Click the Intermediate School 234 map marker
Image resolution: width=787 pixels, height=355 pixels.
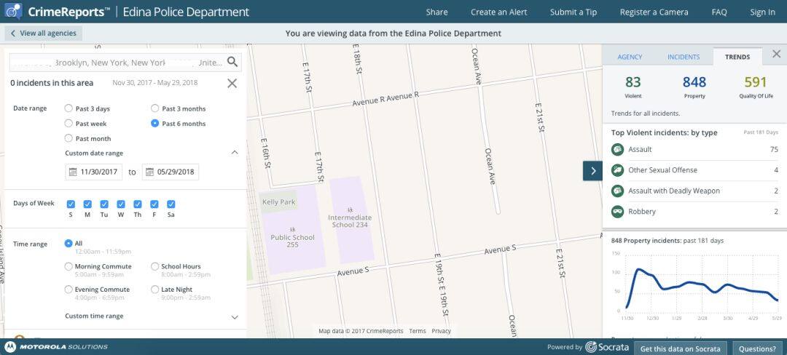click(x=350, y=210)
